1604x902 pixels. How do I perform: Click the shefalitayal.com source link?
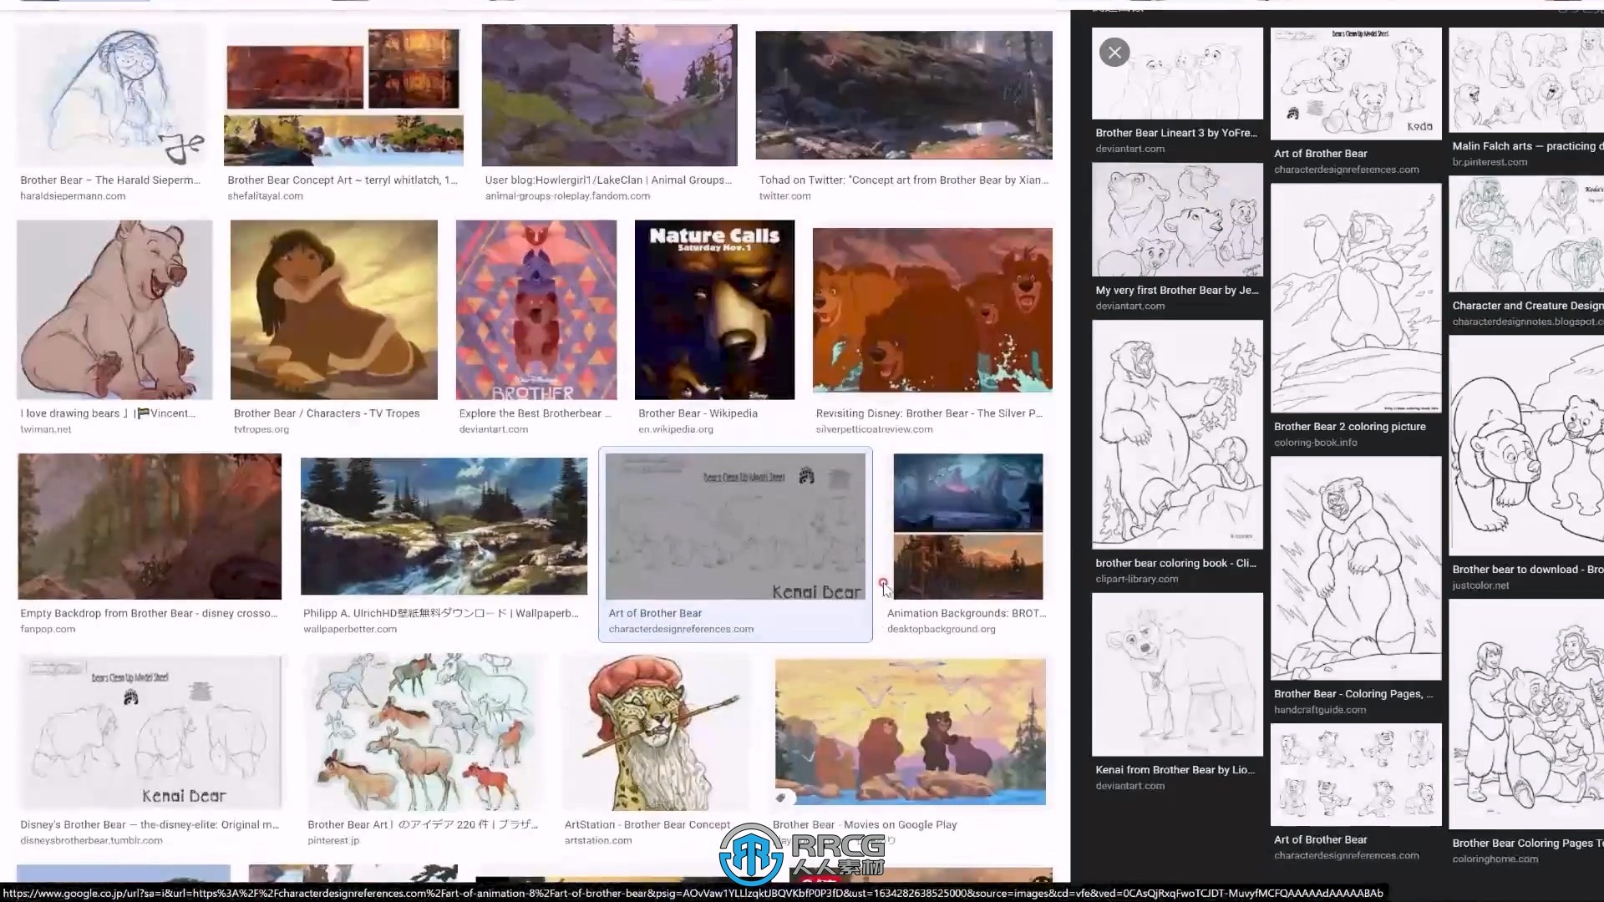265,196
